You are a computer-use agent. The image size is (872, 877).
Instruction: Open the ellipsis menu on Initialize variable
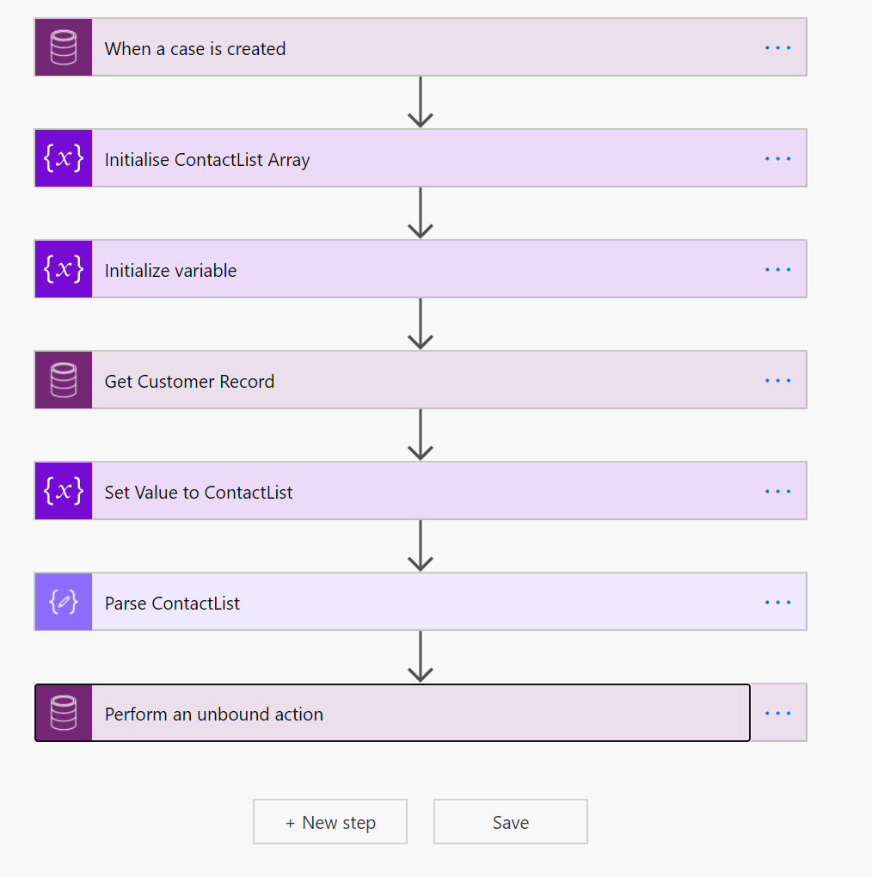pos(777,269)
